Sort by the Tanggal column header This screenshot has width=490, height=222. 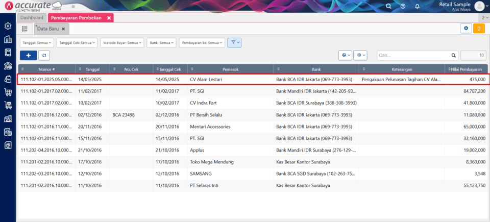click(93, 69)
